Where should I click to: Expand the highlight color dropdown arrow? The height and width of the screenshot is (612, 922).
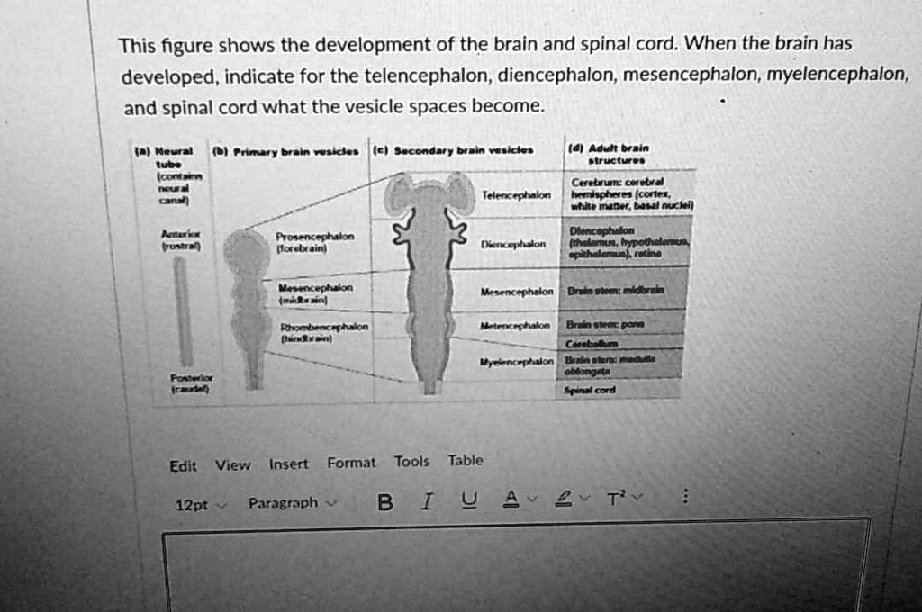tap(583, 498)
